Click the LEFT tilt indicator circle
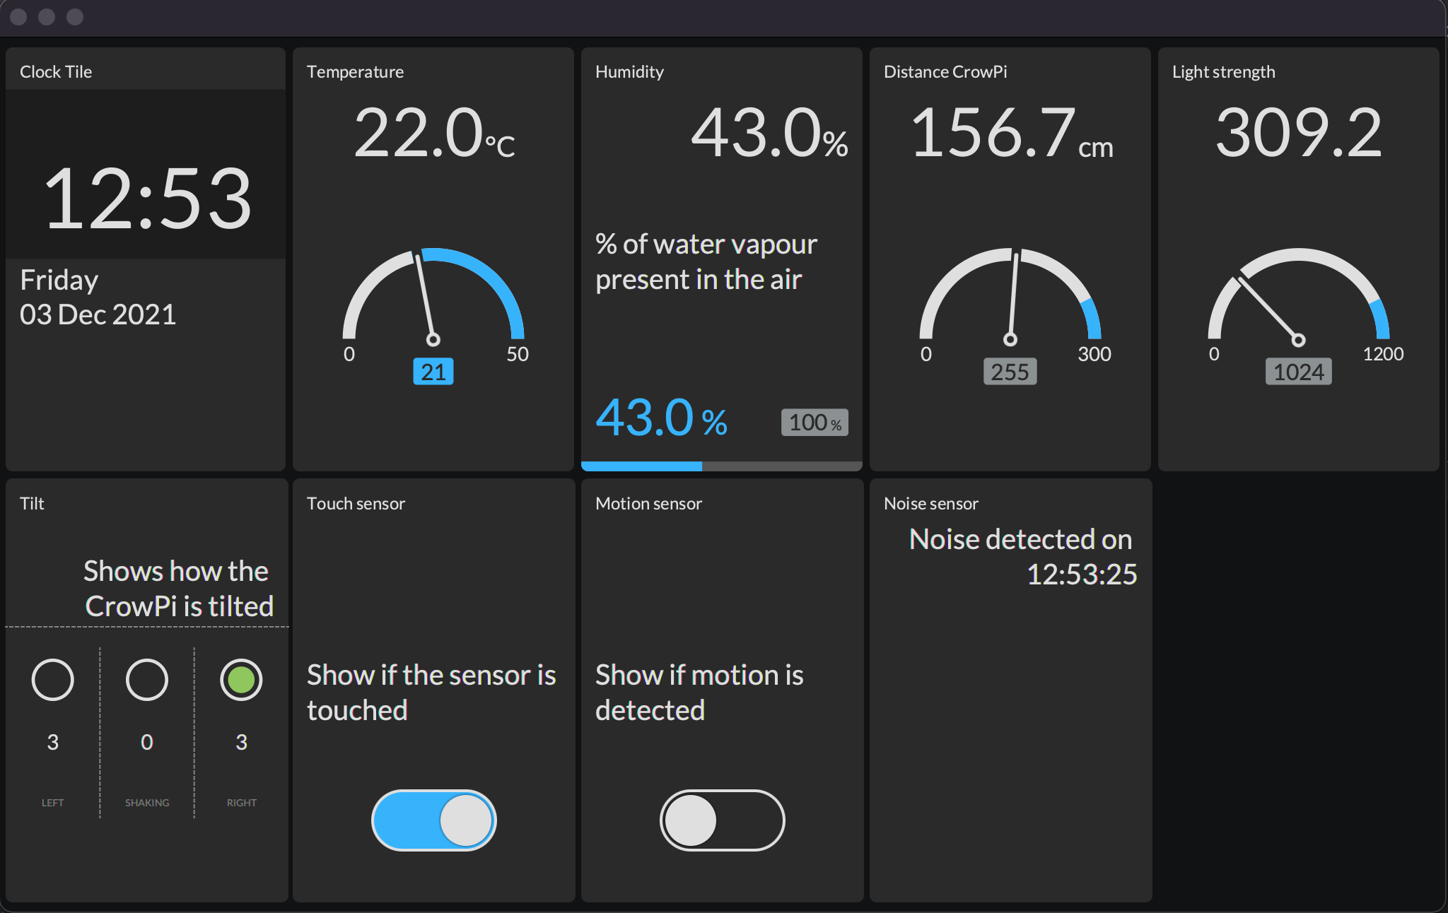This screenshot has width=1448, height=913. point(53,680)
